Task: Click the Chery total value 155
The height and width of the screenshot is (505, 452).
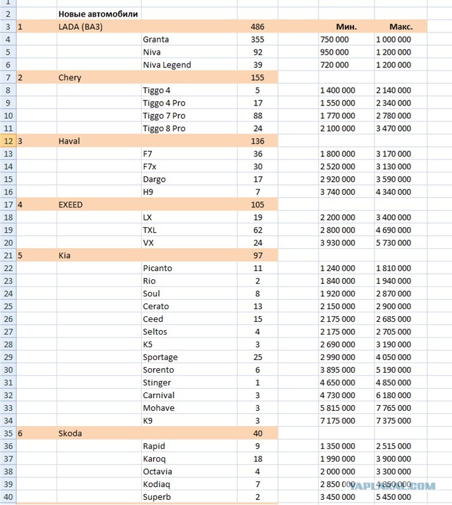Action: point(257,78)
